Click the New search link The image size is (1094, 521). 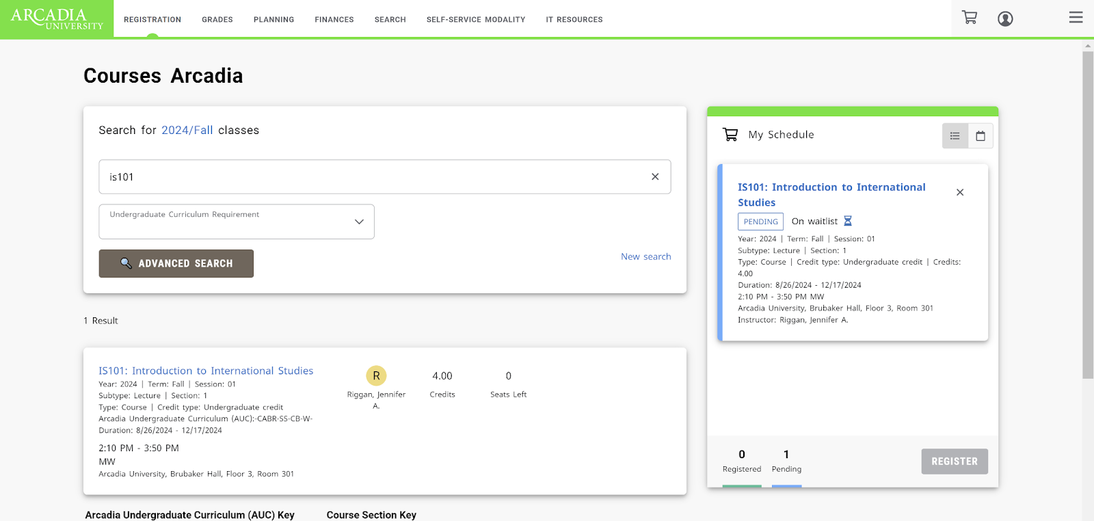645,256
